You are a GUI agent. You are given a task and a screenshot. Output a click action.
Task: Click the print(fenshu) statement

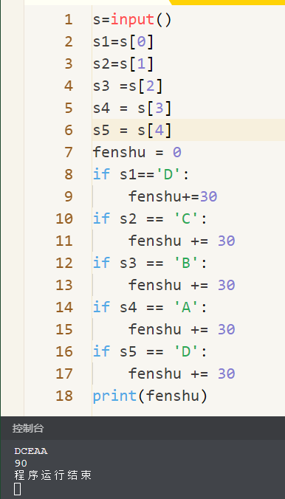click(150, 396)
